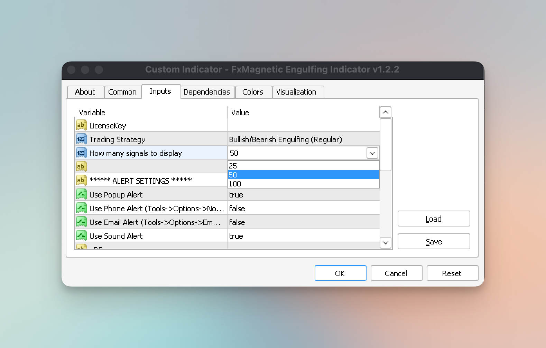Click the Use Popup Alert boolean icon
Viewport: 546px width, 348px height.
click(81, 194)
